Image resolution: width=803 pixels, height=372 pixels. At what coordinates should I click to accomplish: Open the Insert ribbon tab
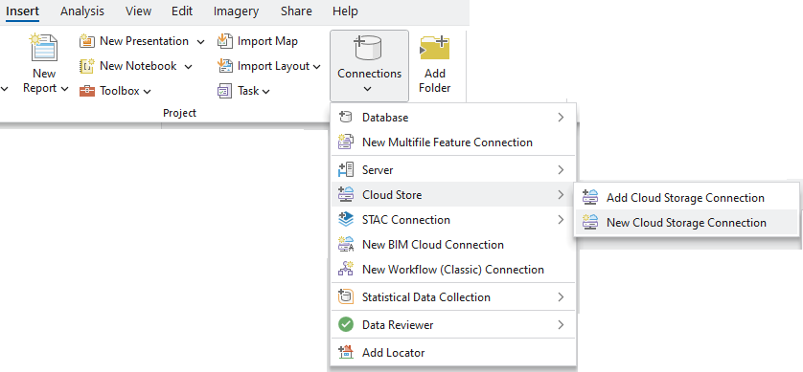[23, 11]
